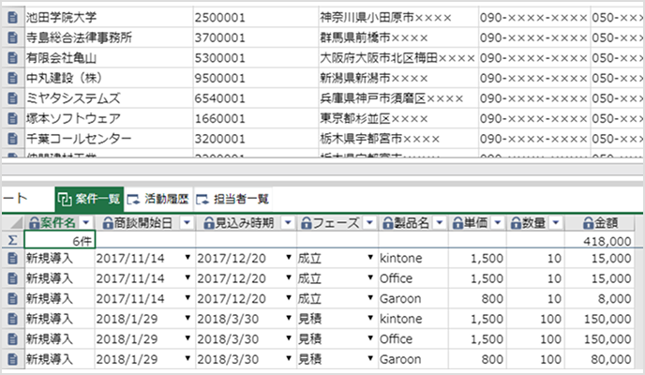Click lock icon on 商談開始日 column header
Image resolution: width=645 pixels, height=375 pixels.
coord(108,223)
